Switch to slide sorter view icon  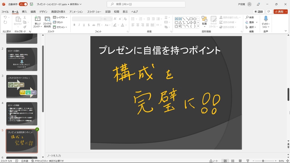tap(233, 161)
